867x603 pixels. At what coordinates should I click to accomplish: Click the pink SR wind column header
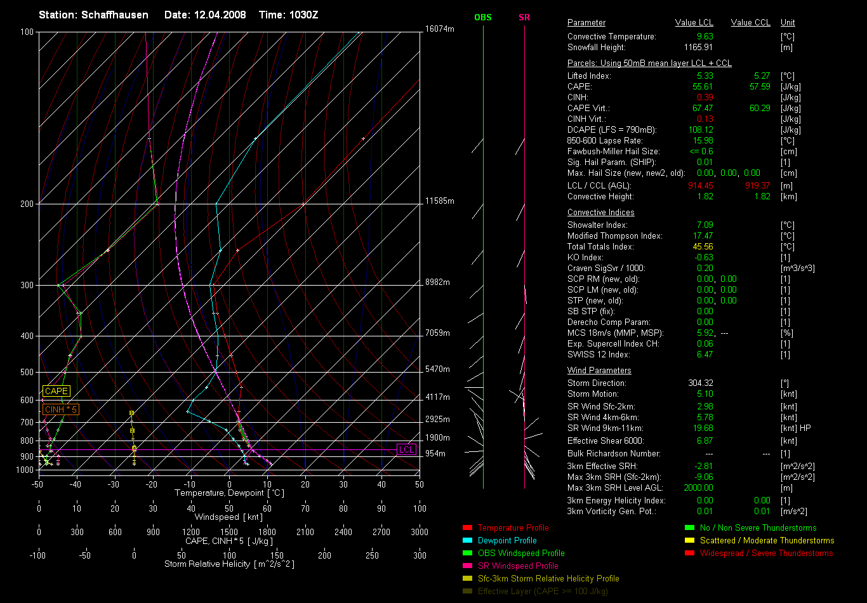point(524,18)
